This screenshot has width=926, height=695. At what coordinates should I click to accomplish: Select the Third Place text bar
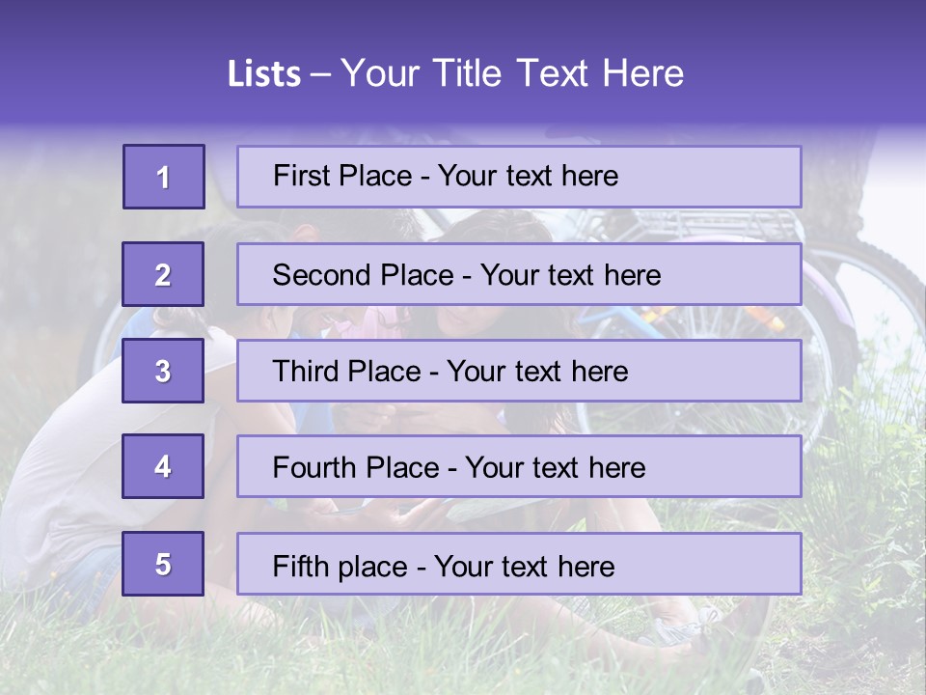519,371
